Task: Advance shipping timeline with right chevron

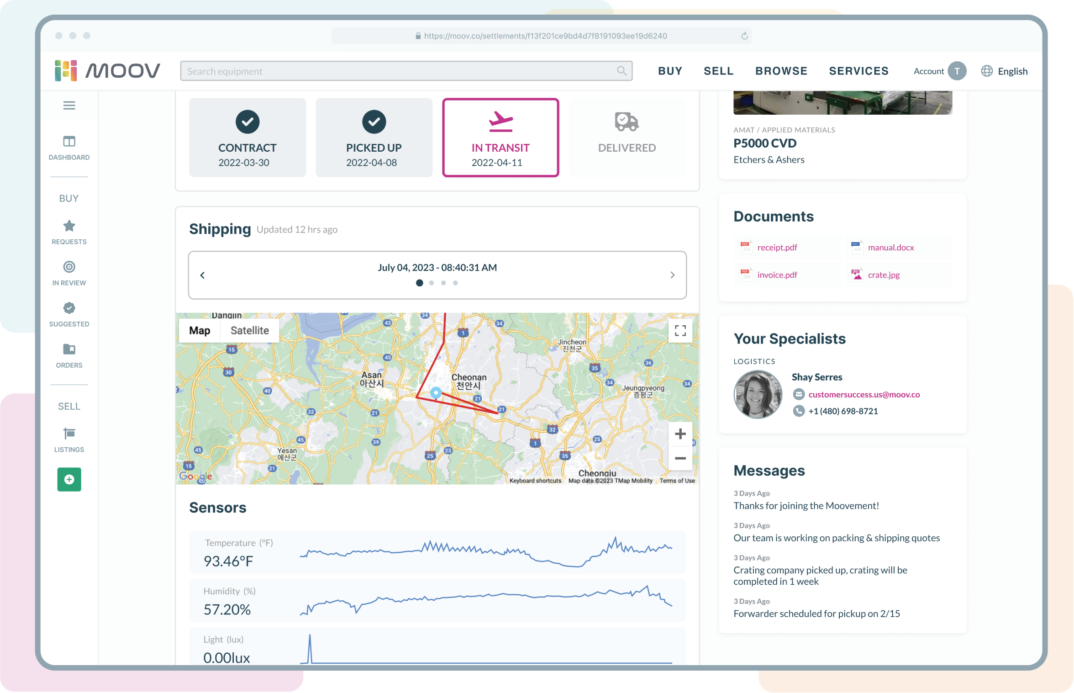Action: click(x=672, y=275)
